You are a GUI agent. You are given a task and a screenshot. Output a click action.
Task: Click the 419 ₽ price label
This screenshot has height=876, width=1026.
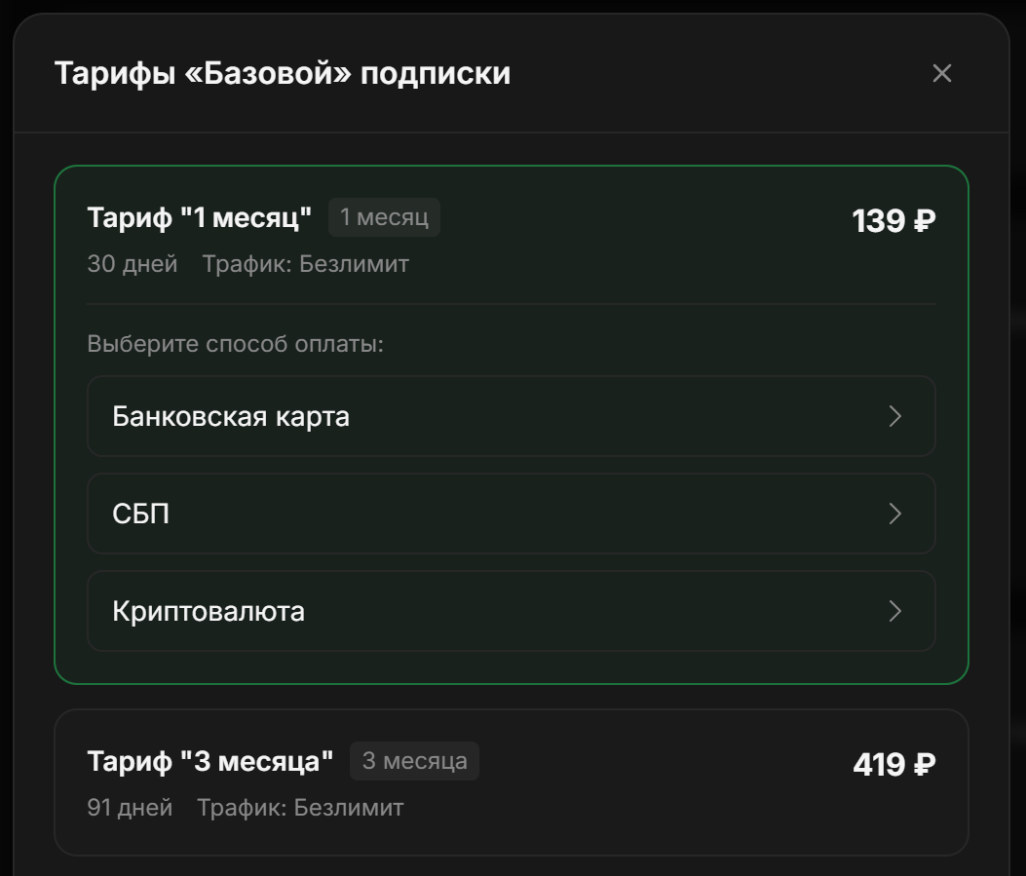pos(893,765)
